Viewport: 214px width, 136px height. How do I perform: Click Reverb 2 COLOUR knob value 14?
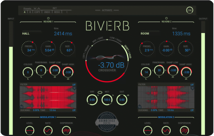click(146, 72)
